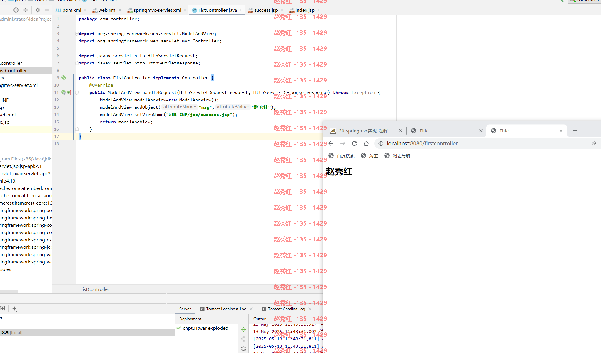Viewport: 601px width, 353px height.
Task: Click jsp-api:2.1 library in project tree
Action: pos(21,166)
